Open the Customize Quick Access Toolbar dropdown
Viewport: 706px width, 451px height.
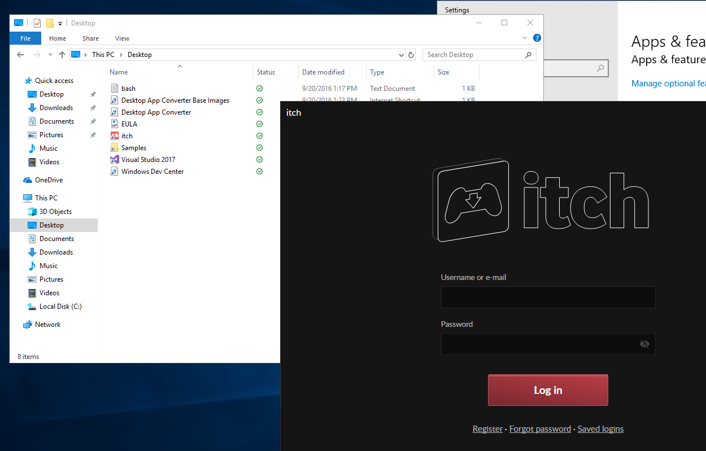coord(60,23)
